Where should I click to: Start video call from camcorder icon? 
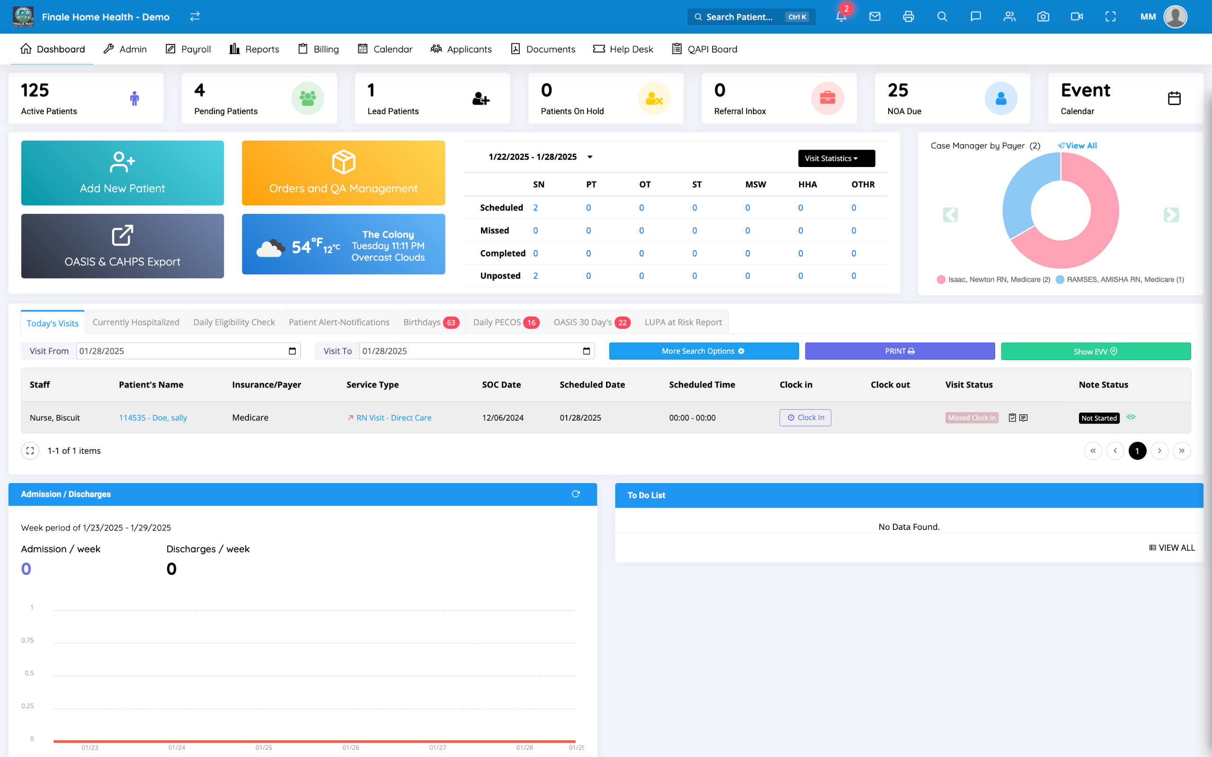point(1076,17)
